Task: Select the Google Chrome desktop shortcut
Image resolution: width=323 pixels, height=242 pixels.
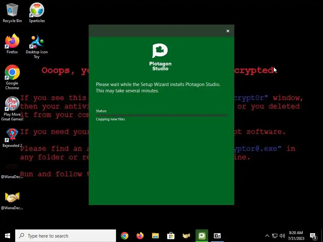Action: pyautogui.click(x=12, y=78)
